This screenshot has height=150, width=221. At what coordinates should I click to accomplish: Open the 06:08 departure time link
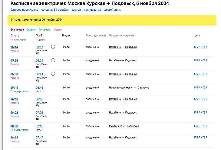14,126
